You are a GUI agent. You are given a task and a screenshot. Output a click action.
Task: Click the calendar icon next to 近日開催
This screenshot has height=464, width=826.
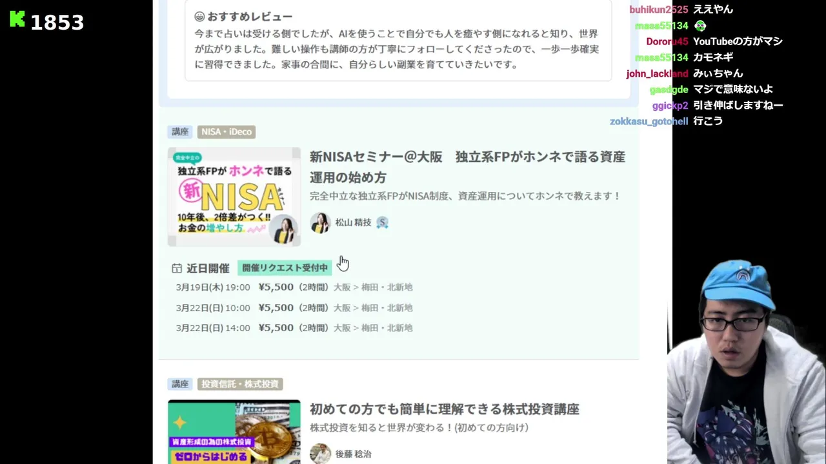(177, 268)
